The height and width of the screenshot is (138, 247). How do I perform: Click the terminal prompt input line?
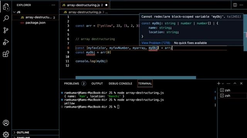(x=92, y=107)
